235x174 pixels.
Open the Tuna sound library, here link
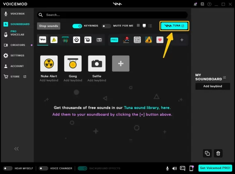pos(147,108)
